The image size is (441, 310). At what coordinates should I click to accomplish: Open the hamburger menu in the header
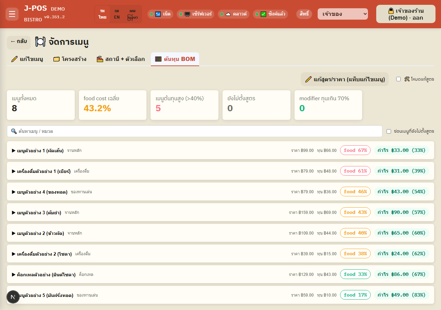click(12, 14)
